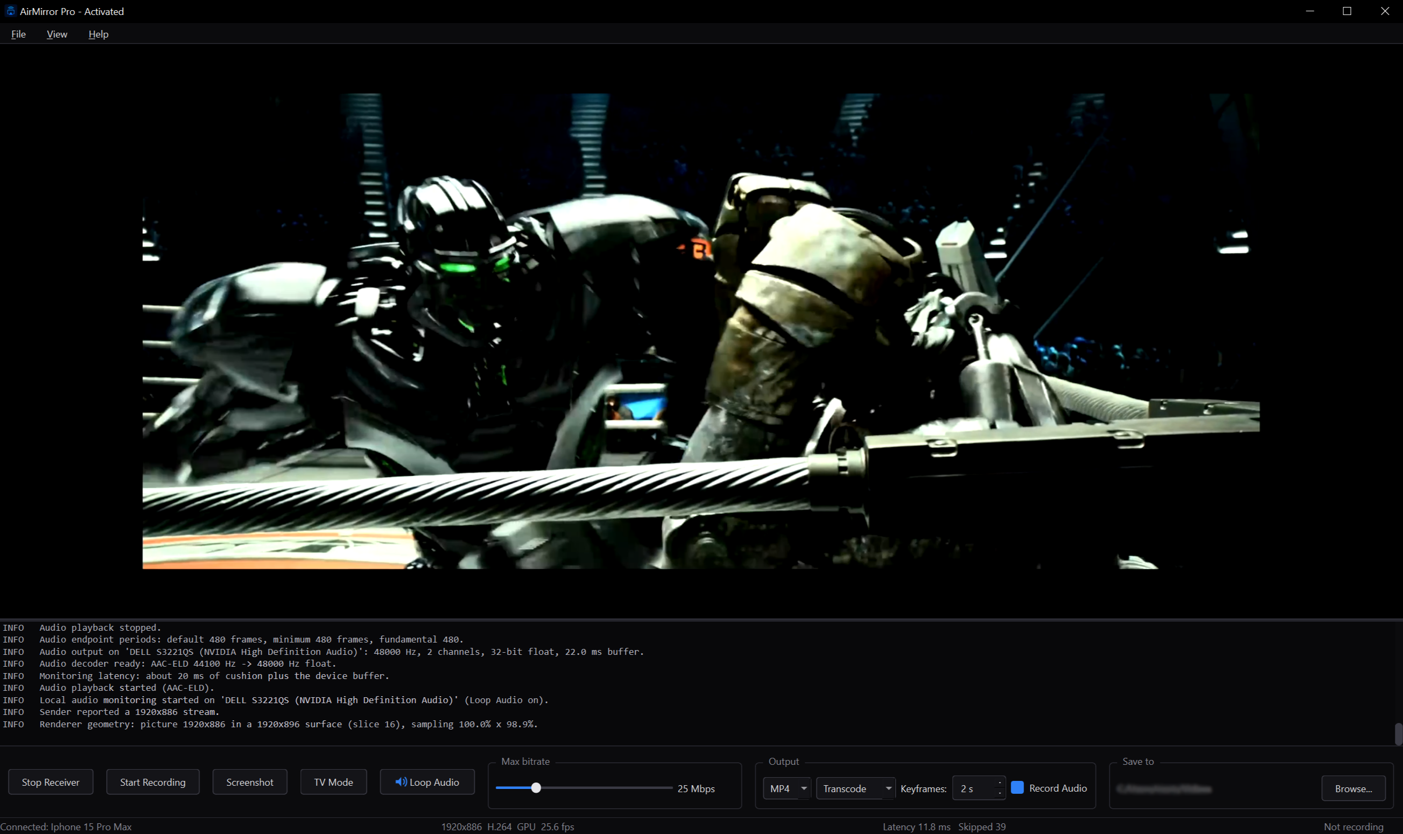Click the "Audio playback stopped." log line
Screen dimensions: 1403x834
pos(100,627)
